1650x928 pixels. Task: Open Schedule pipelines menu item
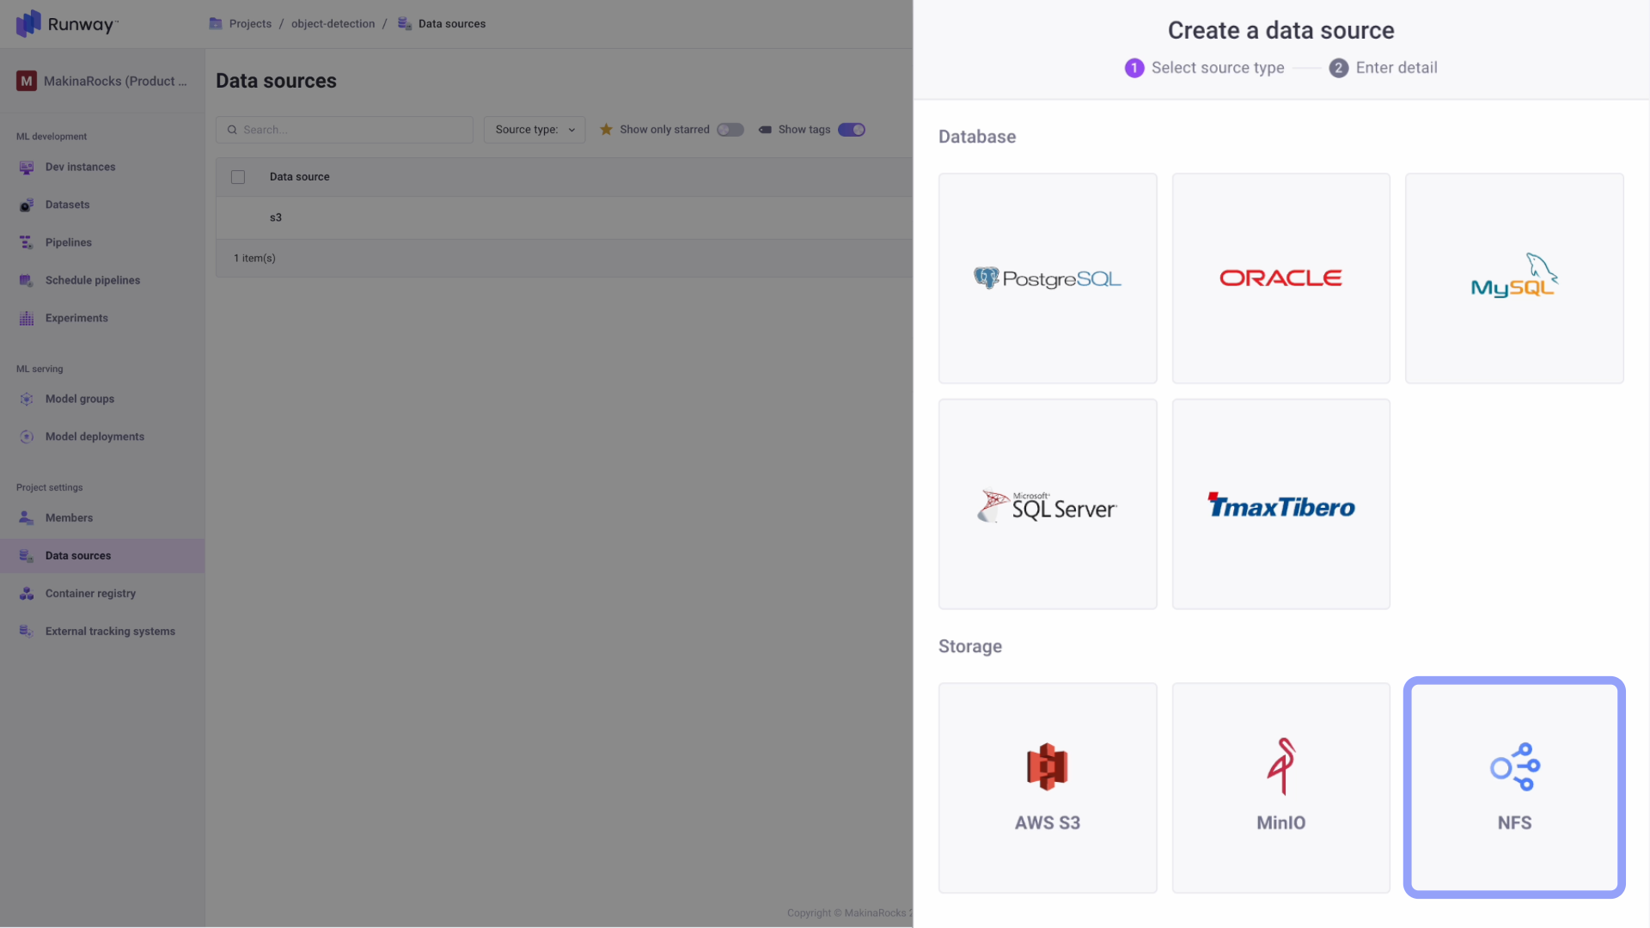pos(102,281)
